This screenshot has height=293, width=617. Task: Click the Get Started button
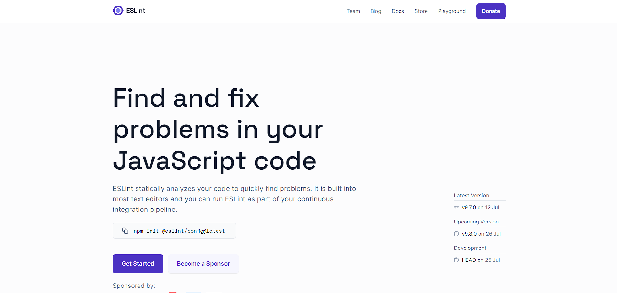138,263
